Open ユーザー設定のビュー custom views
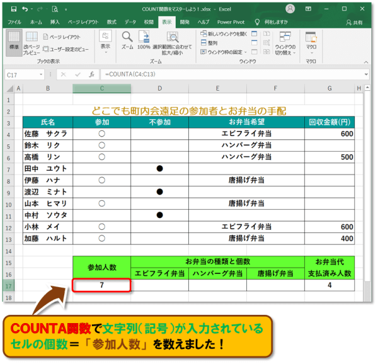 point(66,49)
